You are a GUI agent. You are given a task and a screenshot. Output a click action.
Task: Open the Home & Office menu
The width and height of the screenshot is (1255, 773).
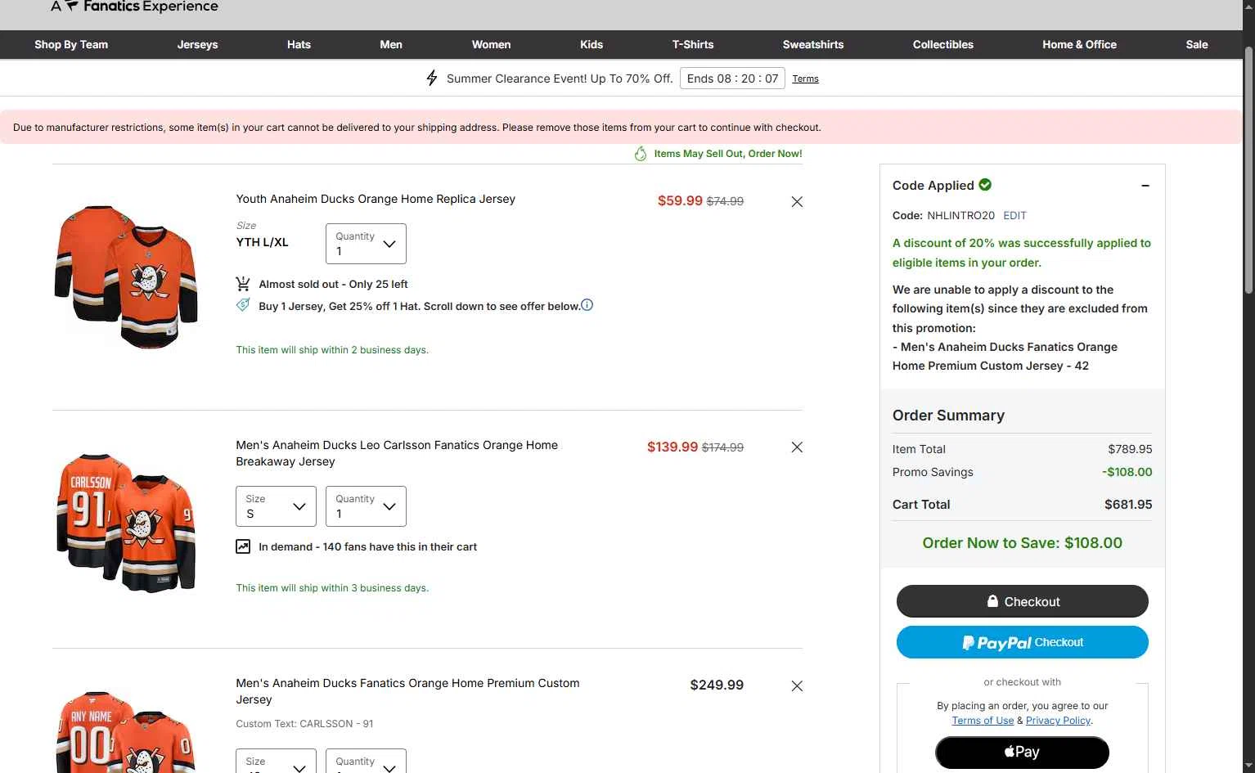(x=1079, y=45)
